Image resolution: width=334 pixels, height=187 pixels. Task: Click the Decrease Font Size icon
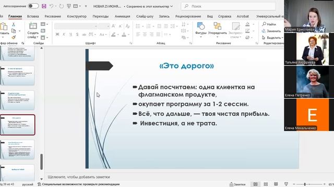[121, 26]
